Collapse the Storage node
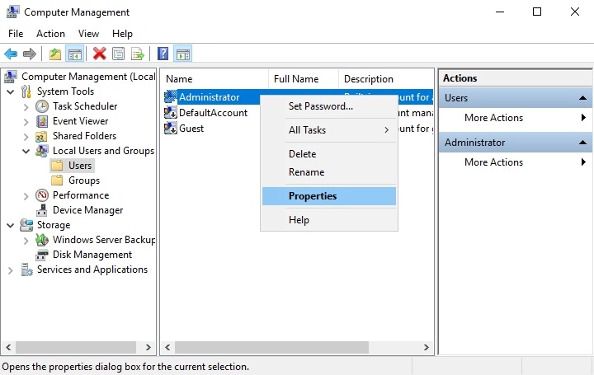This screenshot has width=594, height=375. (11, 226)
